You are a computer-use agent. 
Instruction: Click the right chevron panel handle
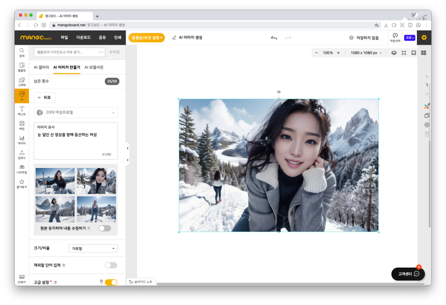[x=127, y=160]
